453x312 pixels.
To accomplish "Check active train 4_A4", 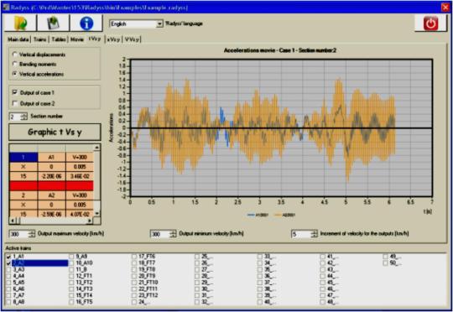I will 8,276.
